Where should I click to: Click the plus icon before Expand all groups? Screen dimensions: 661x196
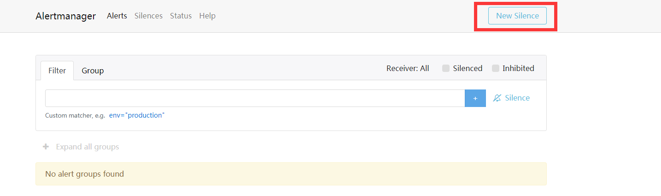[x=46, y=147]
